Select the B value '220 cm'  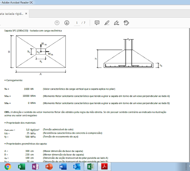coord(30,155)
